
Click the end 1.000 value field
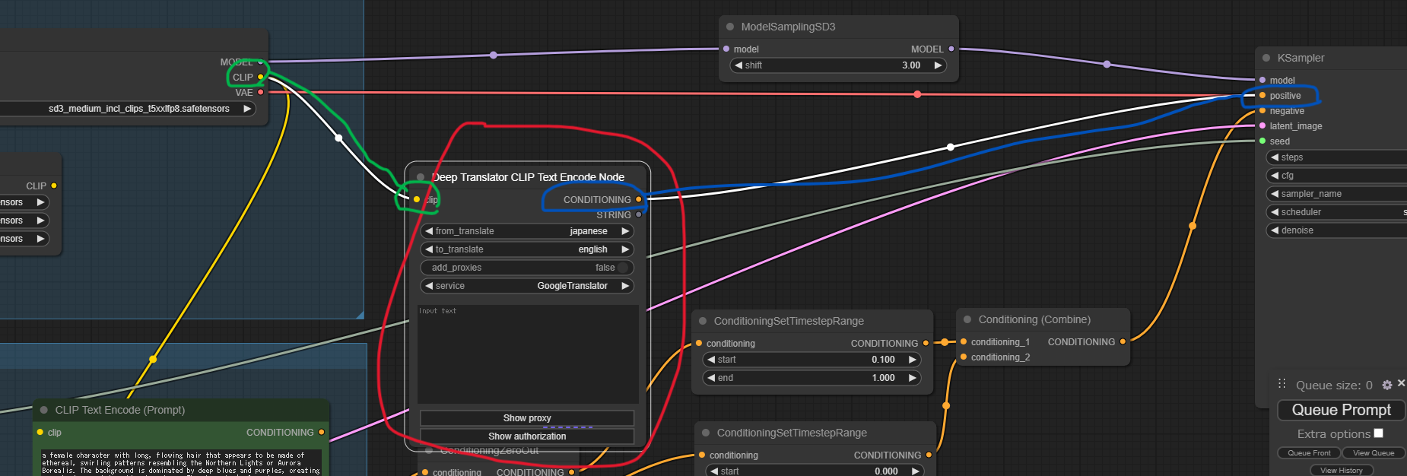tap(811, 378)
